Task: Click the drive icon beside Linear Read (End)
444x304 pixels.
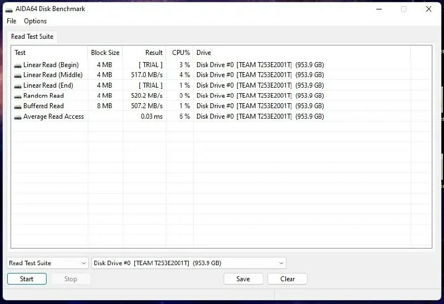Action: coord(18,86)
